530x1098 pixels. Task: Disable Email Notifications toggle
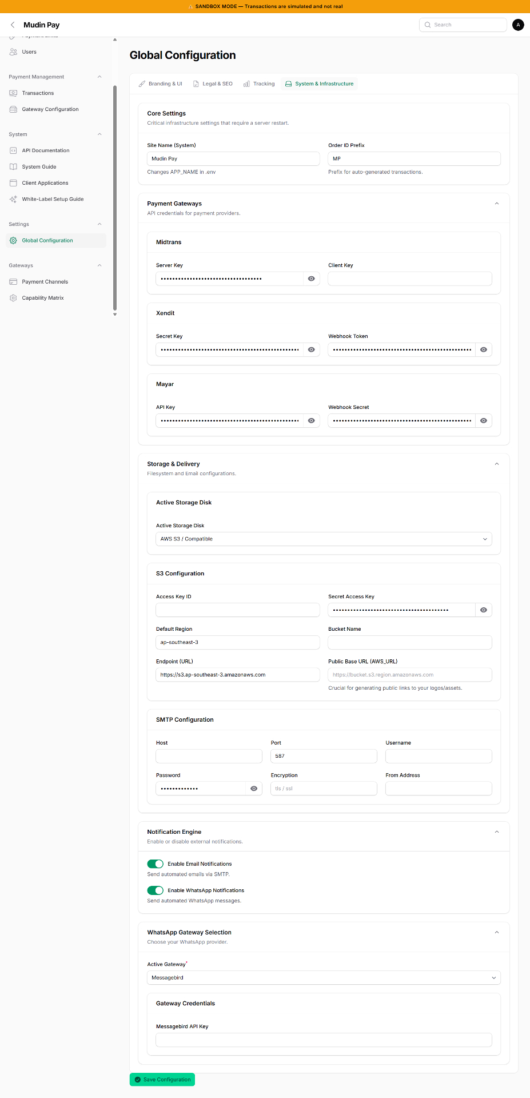pos(156,864)
